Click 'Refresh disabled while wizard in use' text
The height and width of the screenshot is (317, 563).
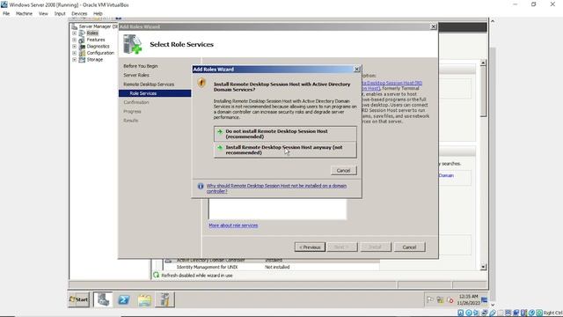(197, 276)
